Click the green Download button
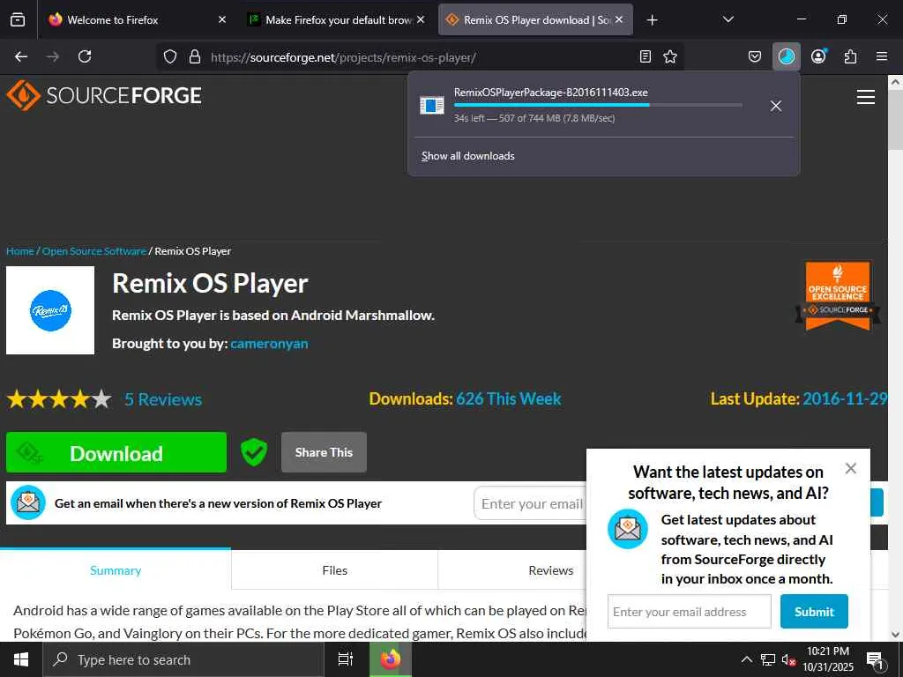The height and width of the screenshot is (677, 903). pos(116,452)
